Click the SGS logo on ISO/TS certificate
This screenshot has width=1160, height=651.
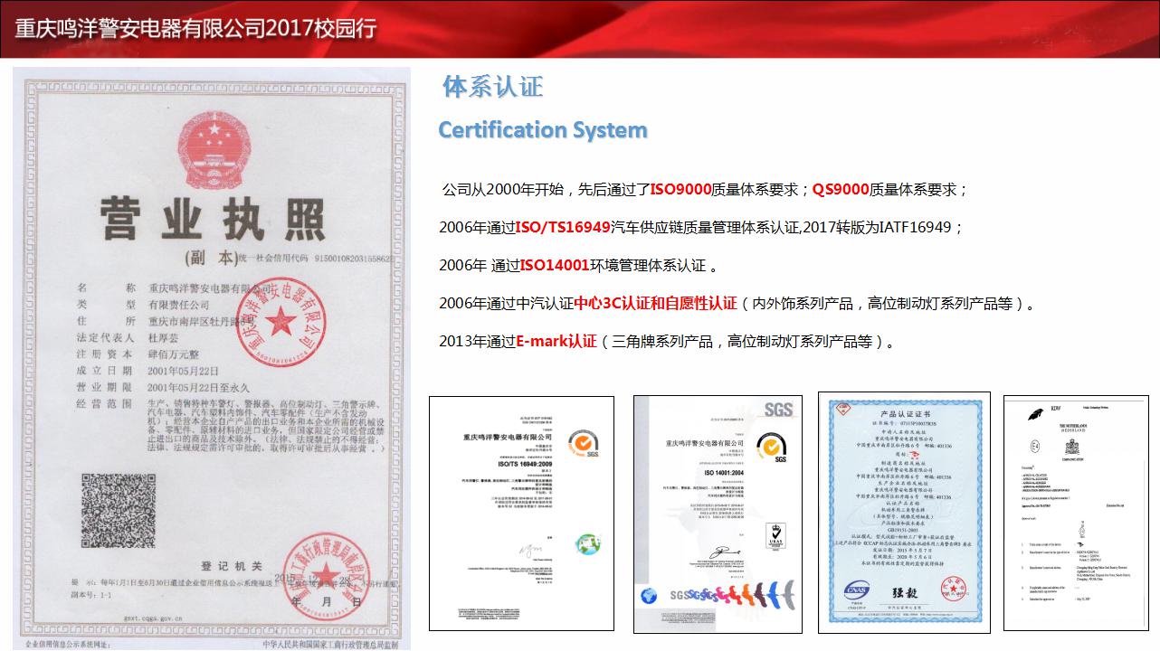click(583, 446)
